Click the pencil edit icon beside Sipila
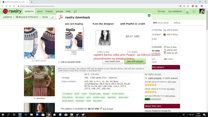 coord(53,17)
